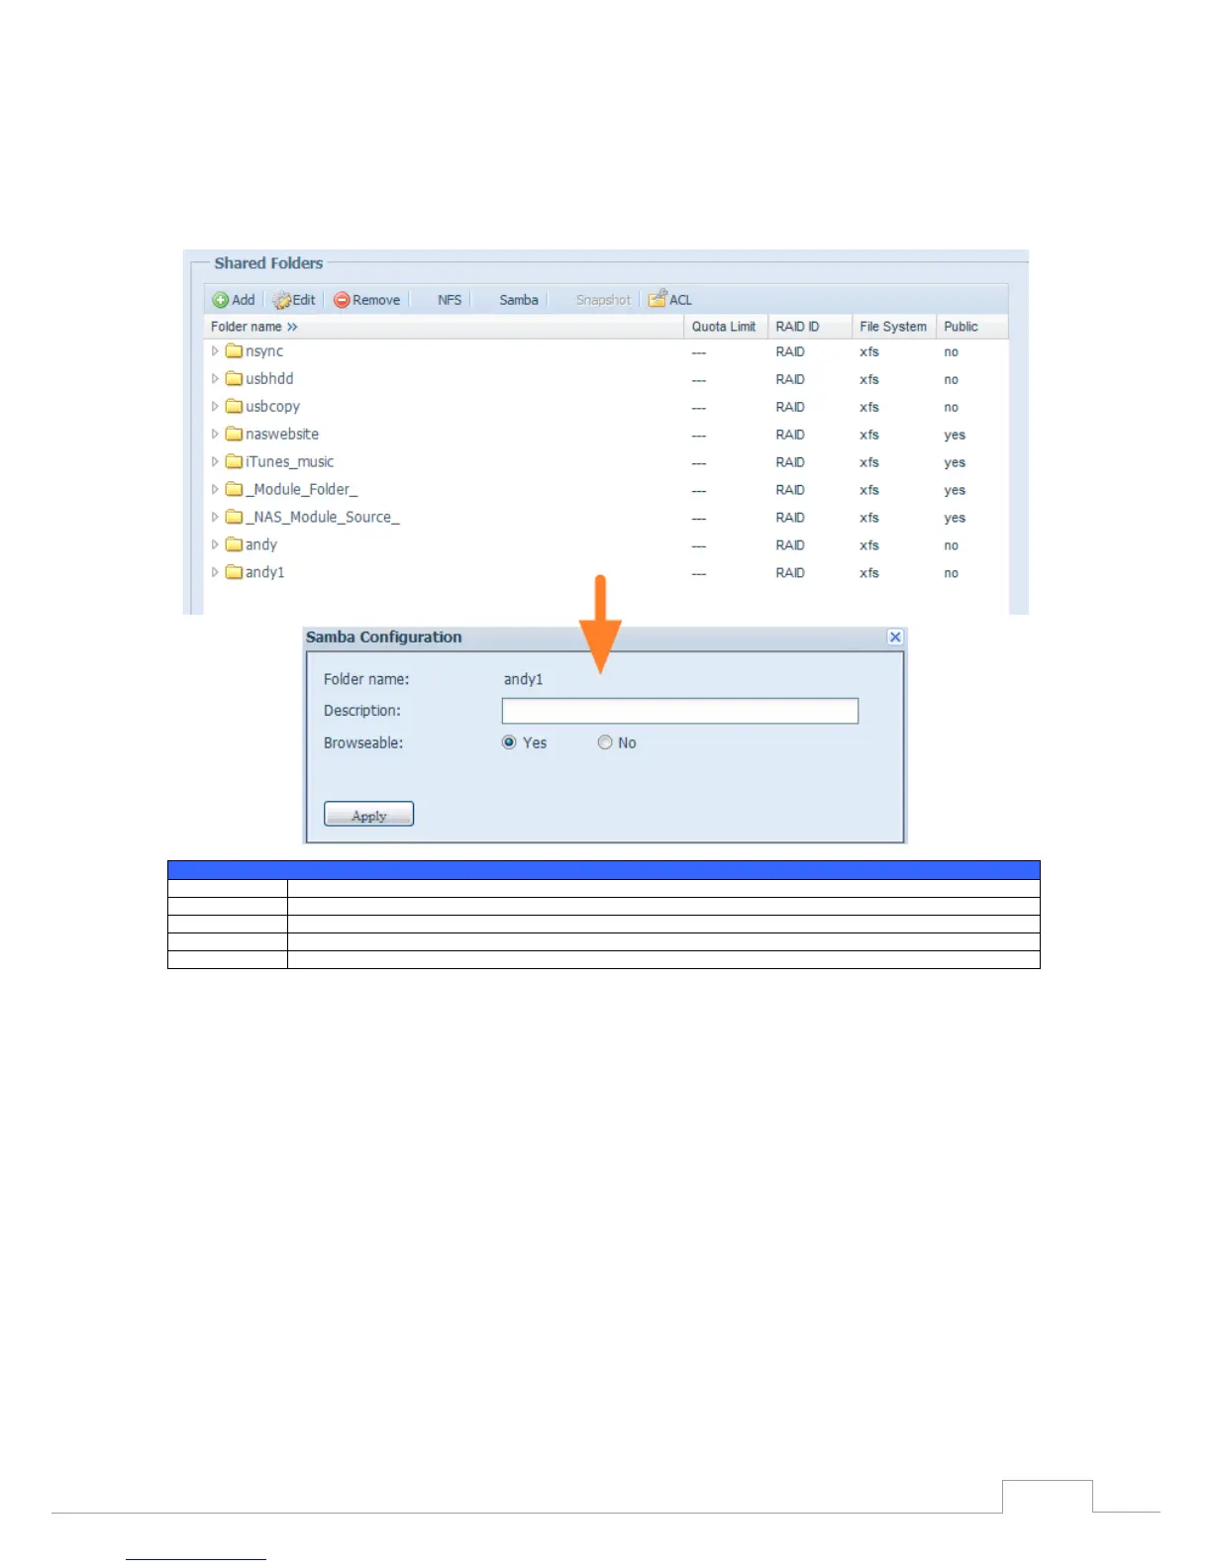The height and width of the screenshot is (1568, 1212).
Task: Open NFS settings from toolbar
Action: [450, 300]
